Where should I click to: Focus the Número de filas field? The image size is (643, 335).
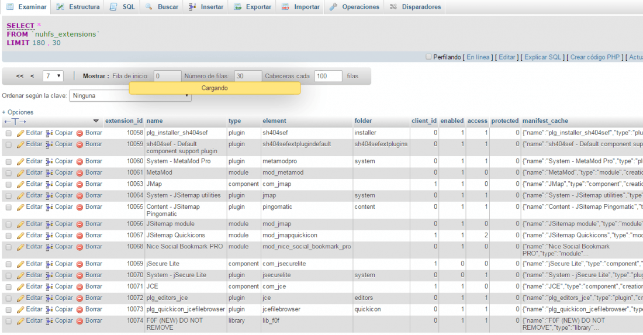pyautogui.click(x=248, y=76)
